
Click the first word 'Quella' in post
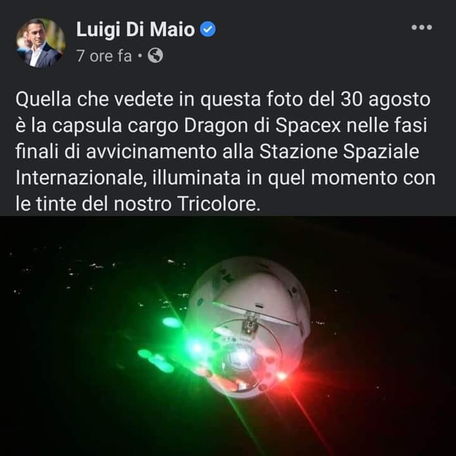point(43,100)
